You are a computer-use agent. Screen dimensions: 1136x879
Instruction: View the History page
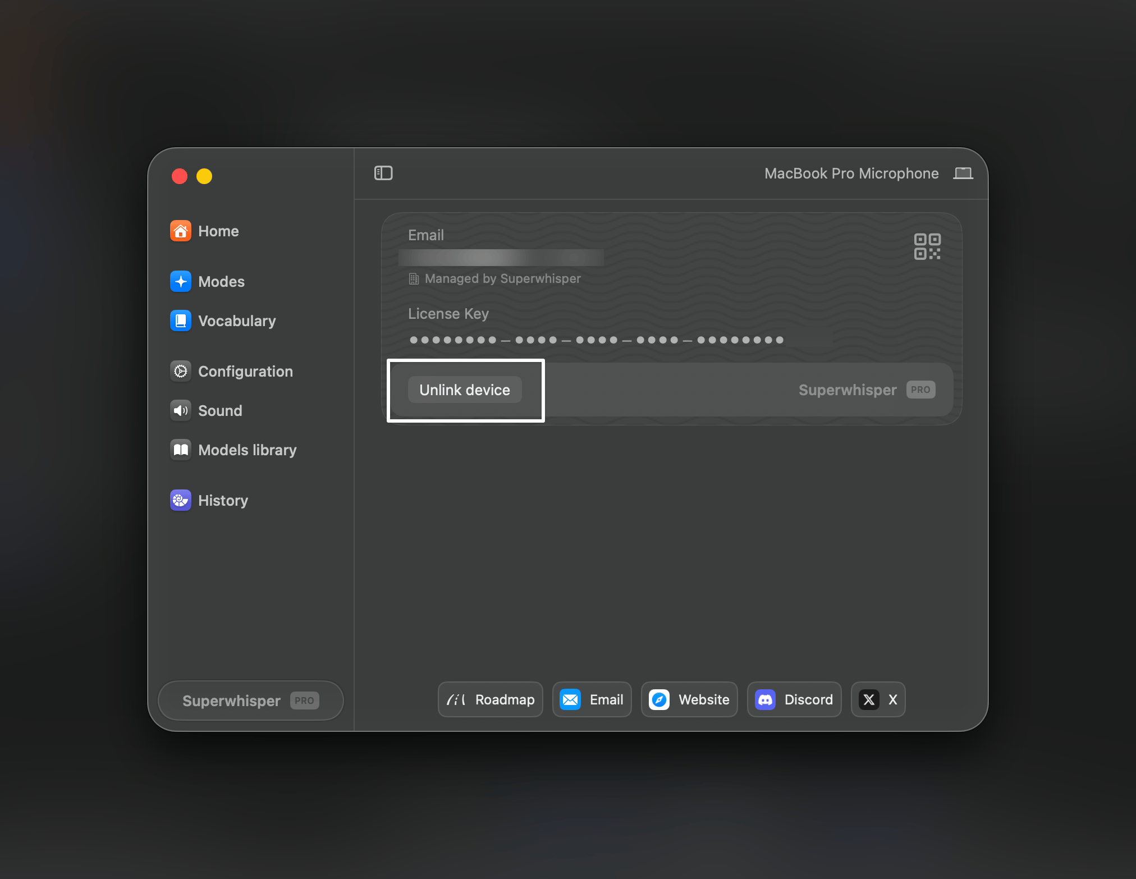click(223, 500)
